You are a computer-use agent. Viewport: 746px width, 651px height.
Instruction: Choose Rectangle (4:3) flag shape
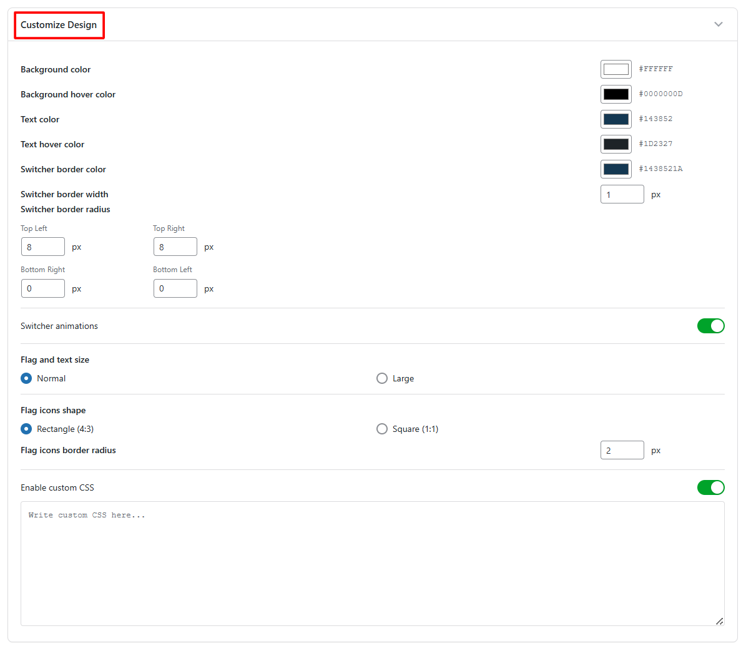pyautogui.click(x=26, y=429)
